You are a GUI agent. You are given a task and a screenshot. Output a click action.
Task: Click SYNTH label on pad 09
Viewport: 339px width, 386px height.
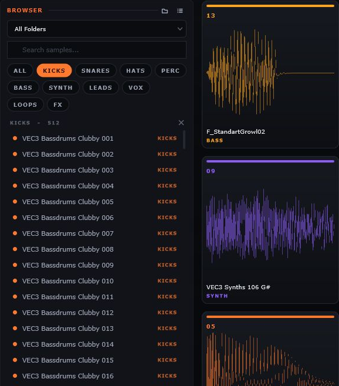tap(217, 296)
